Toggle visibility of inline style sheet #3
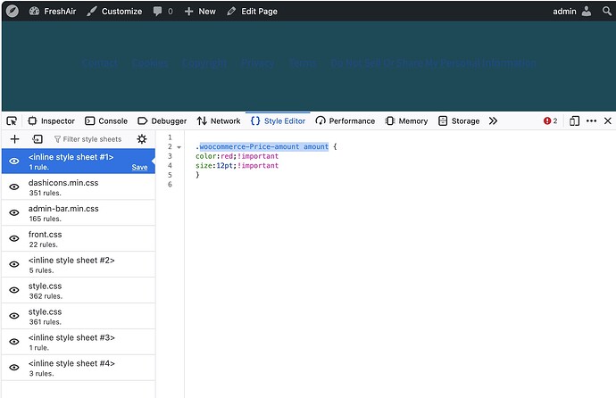 (x=14, y=342)
